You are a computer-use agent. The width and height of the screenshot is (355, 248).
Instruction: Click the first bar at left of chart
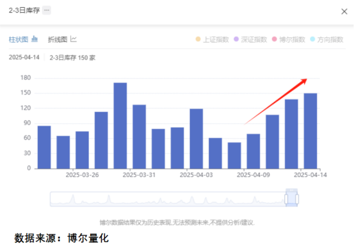44,148
